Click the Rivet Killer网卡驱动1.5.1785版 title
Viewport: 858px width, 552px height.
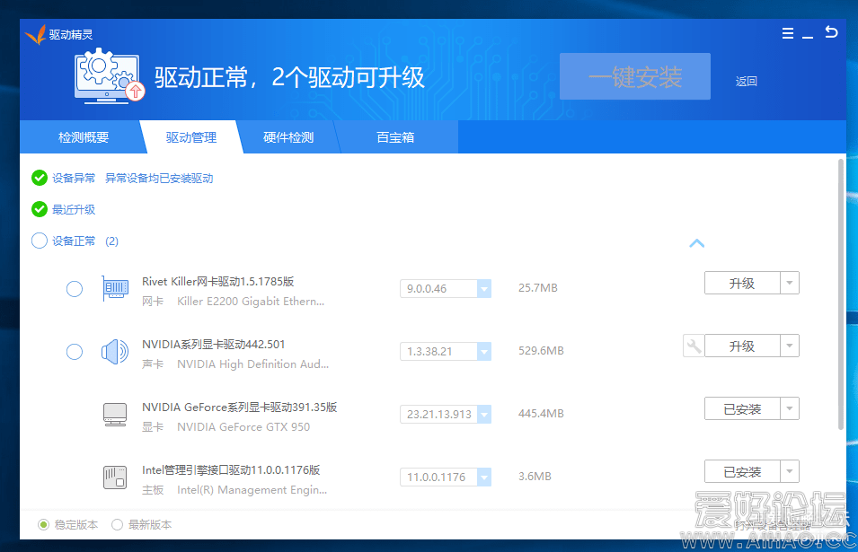217,282
